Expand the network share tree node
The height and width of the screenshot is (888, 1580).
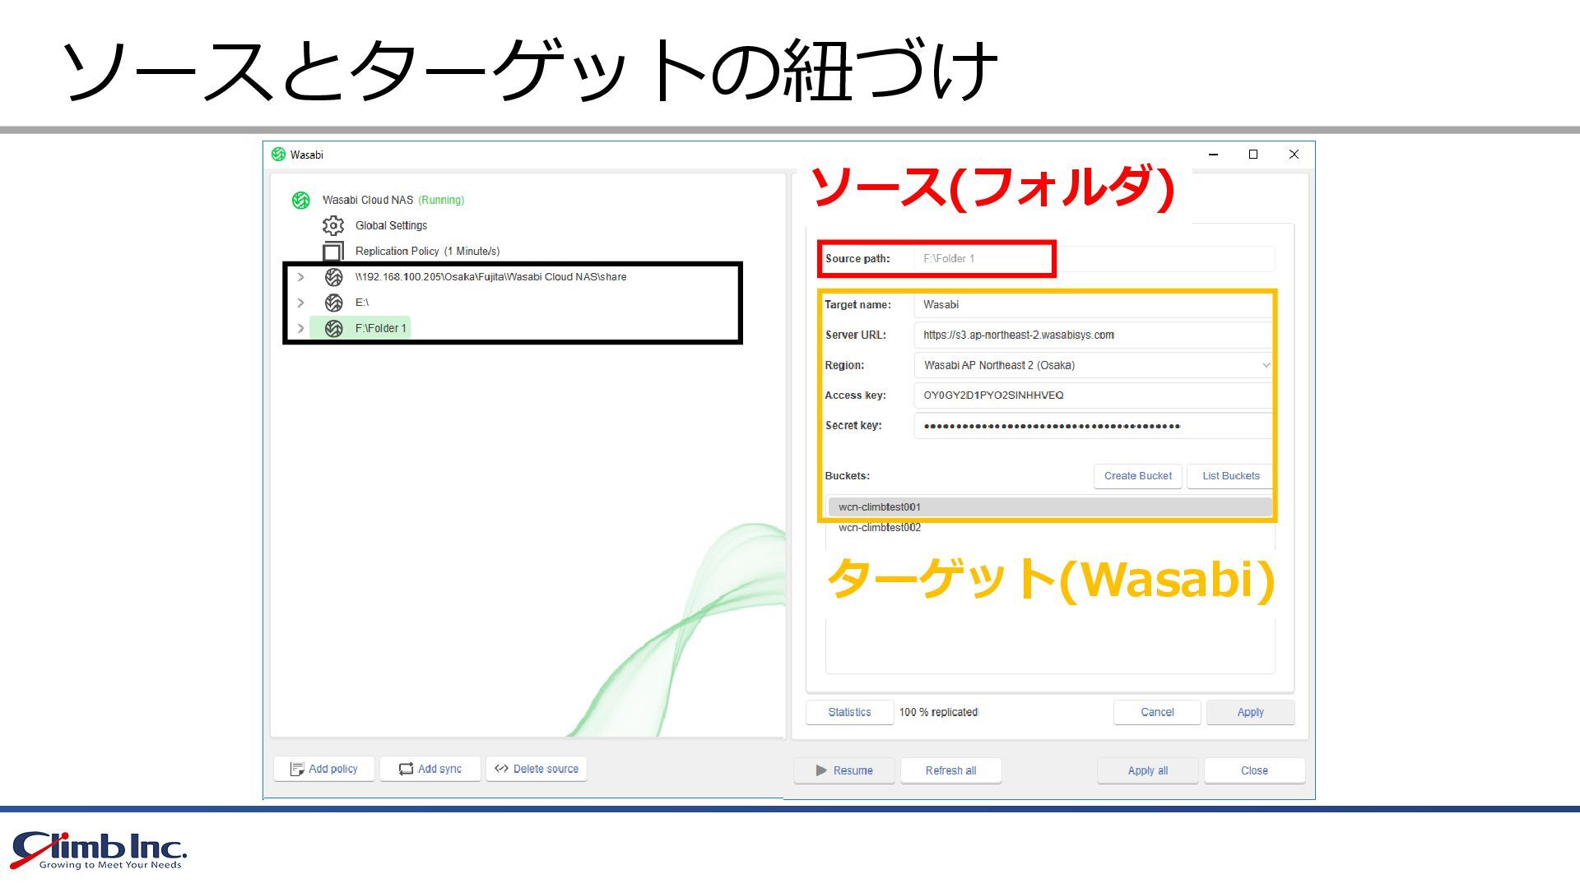(x=301, y=277)
